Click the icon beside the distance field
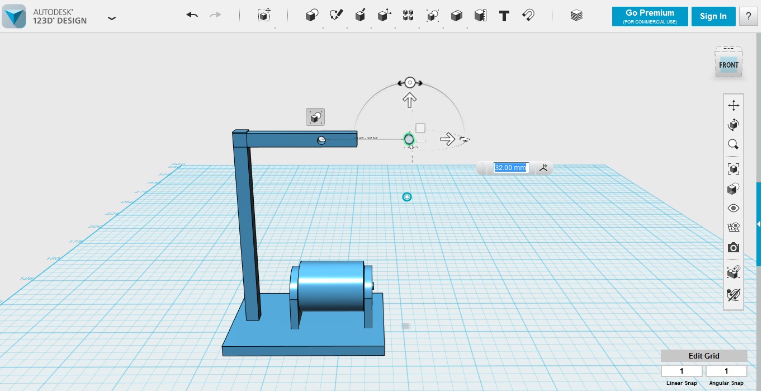 pyautogui.click(x=543, y=167)
